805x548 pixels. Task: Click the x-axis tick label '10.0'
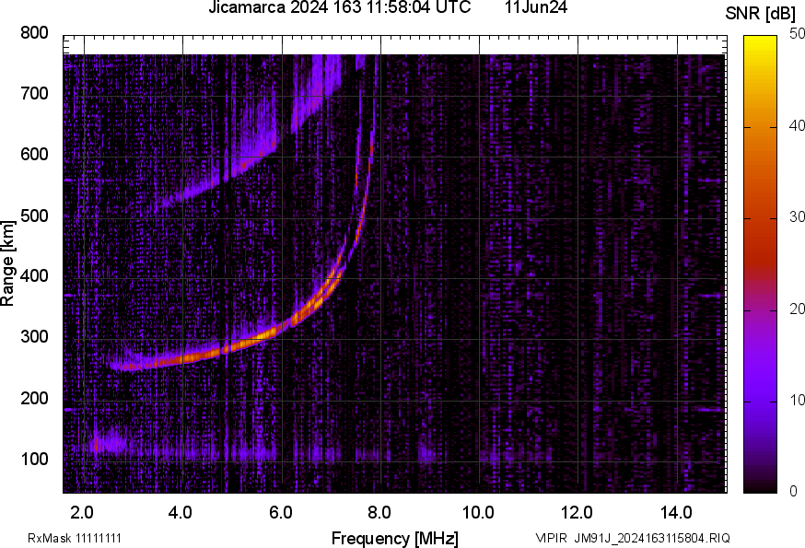(x=478, y=513)
